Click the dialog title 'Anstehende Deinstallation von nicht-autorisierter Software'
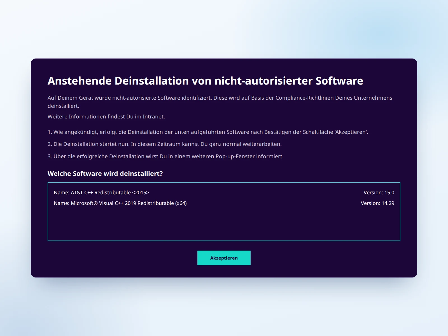Image resolution: width=448 pixels, height=336 pixels. pos(205,81)
